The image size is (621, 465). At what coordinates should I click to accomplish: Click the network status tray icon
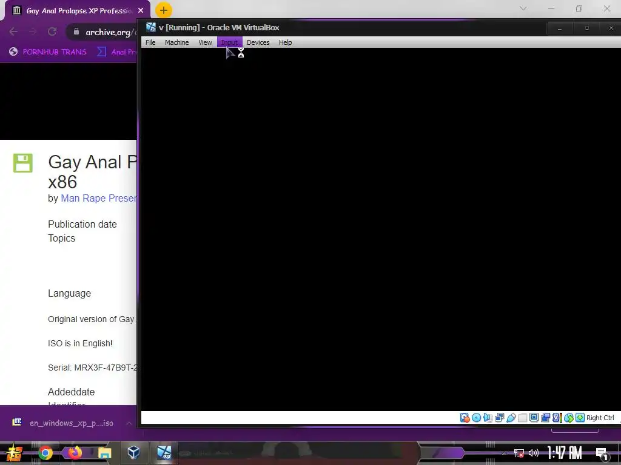point(519,453)
